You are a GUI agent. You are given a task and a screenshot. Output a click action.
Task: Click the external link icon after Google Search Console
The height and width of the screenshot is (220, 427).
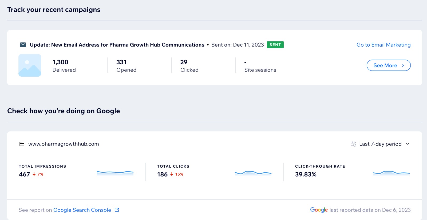[x=117, y=210]
